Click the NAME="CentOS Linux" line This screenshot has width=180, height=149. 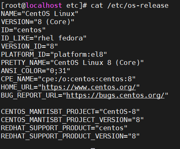(40, 14)
